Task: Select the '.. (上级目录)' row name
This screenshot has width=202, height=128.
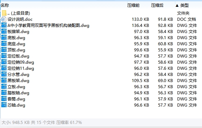Action: click(x=19, y=13)
